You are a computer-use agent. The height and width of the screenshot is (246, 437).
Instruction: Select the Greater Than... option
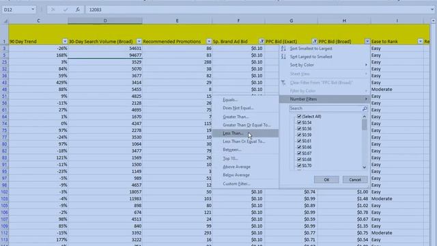245,117
